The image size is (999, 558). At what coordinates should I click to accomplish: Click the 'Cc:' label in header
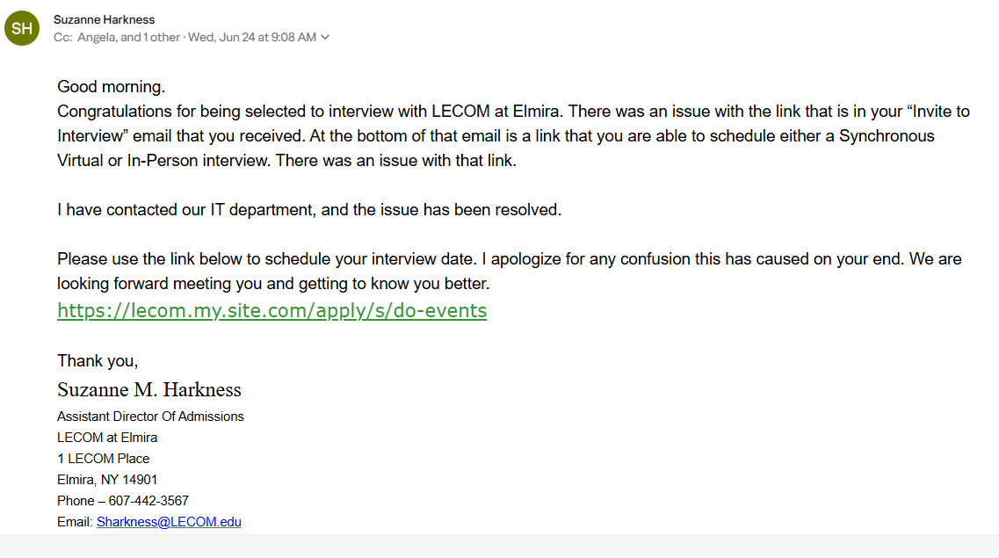tap(62, 38)
